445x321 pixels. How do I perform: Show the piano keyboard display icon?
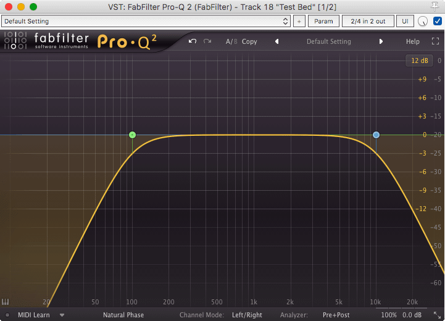6,302
